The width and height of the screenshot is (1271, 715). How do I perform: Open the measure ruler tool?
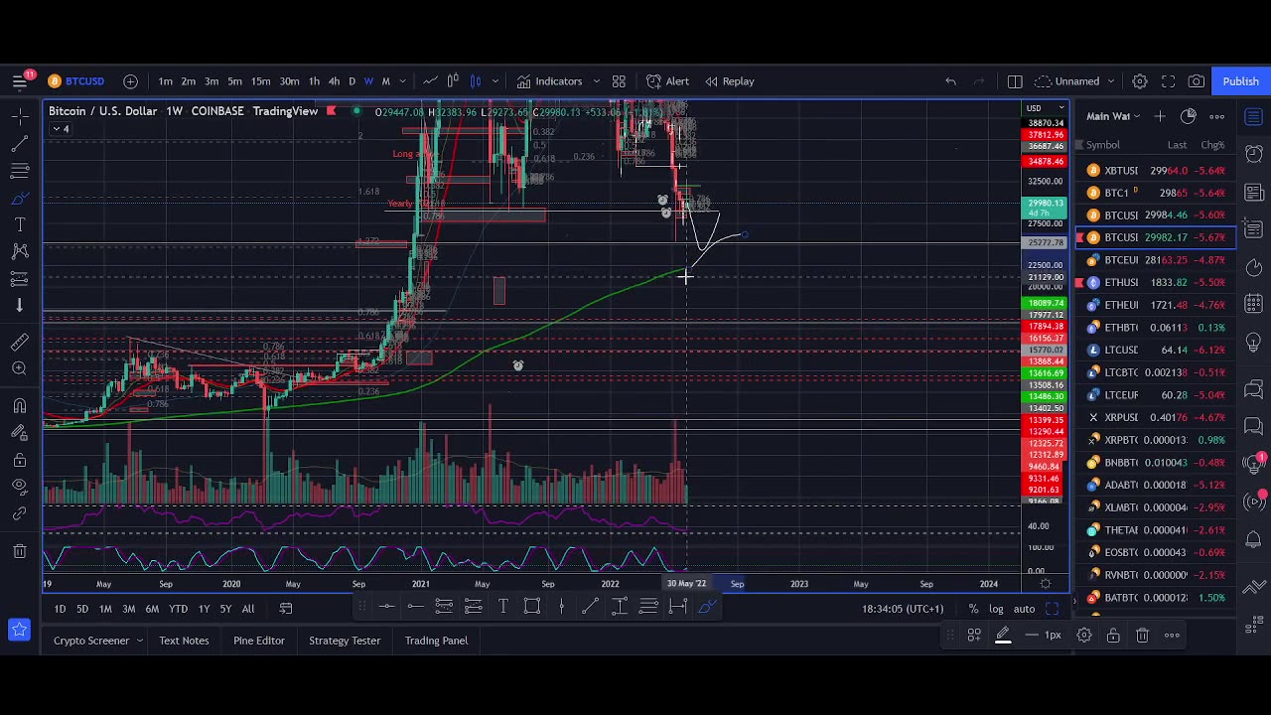pos(20,343)
